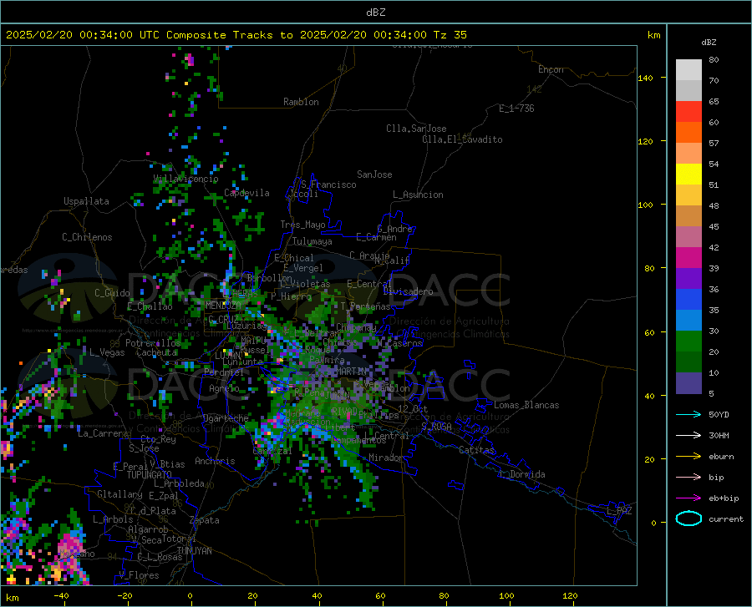Click the cyan 50YD arrow legend icon
This screenshot has height=607, width=752.
tap(688, 414)
